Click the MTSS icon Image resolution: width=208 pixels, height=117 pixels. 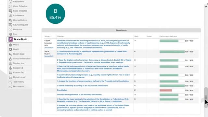[10, 45]
